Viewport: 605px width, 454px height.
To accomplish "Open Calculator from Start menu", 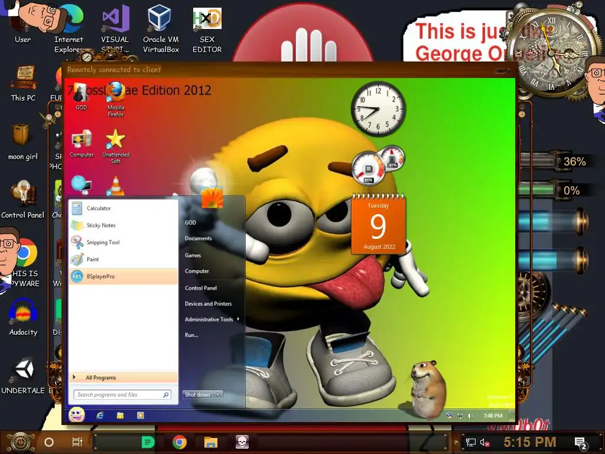I will (123, 209).
